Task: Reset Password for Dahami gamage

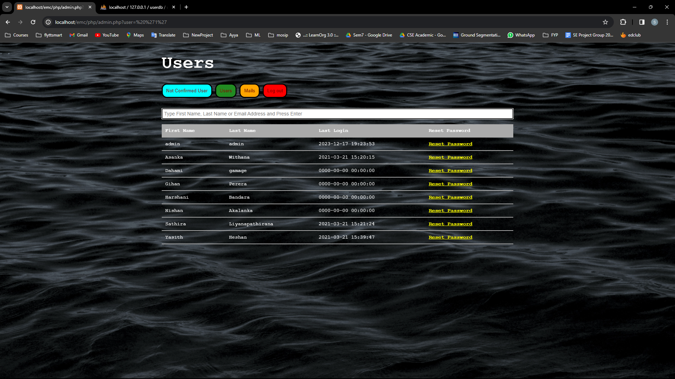Action: 450,171
